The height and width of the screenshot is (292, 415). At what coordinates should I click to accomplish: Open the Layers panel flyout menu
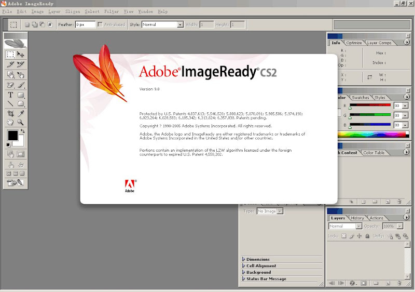(406, 217)
